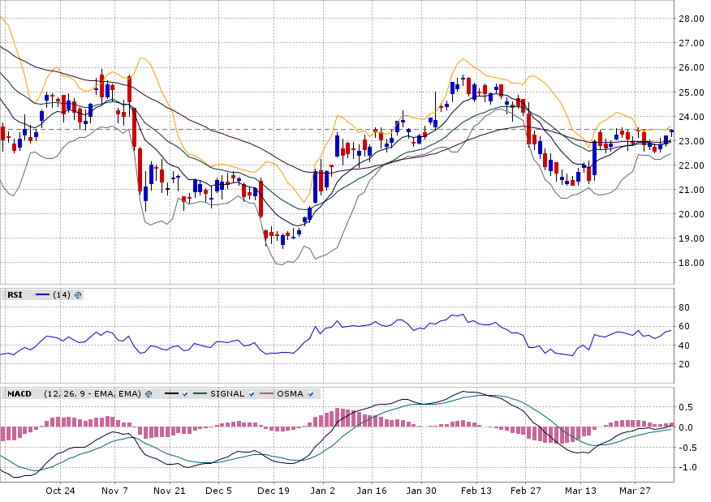
Task: Click the 28.00 price axis label
Action: coord(691,19)
